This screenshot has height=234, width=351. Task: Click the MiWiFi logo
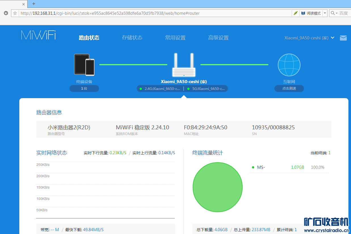[38, 35]
